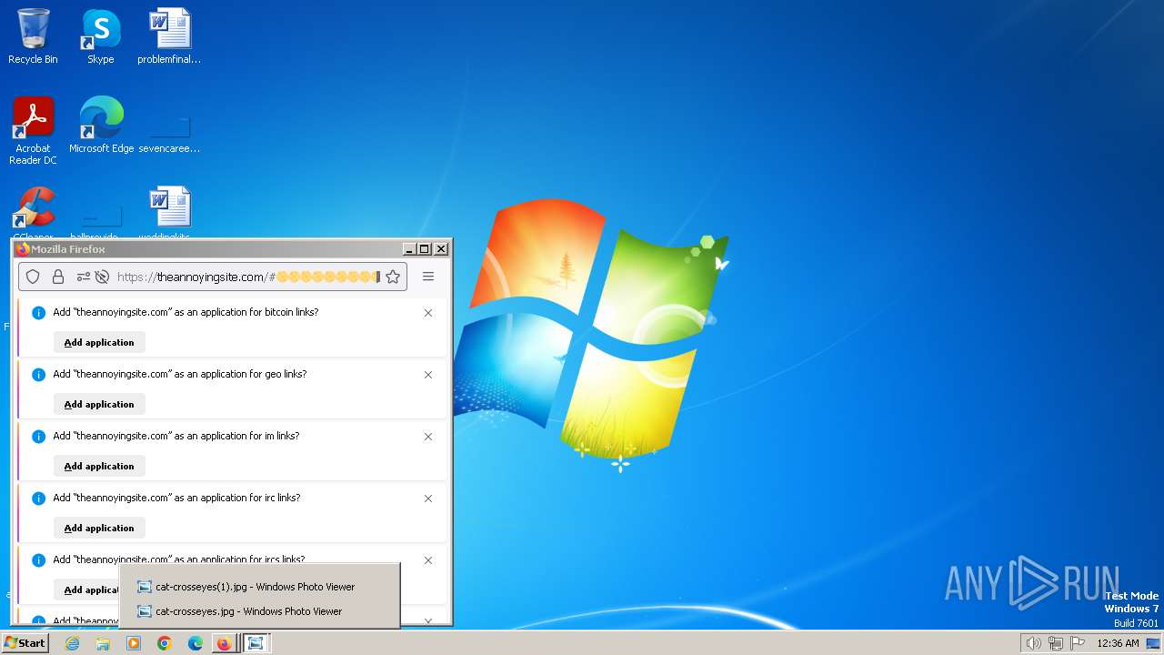Minimize the Mozilla Firefox window
Screen dimensions: 1164x655
coord(409,249)
